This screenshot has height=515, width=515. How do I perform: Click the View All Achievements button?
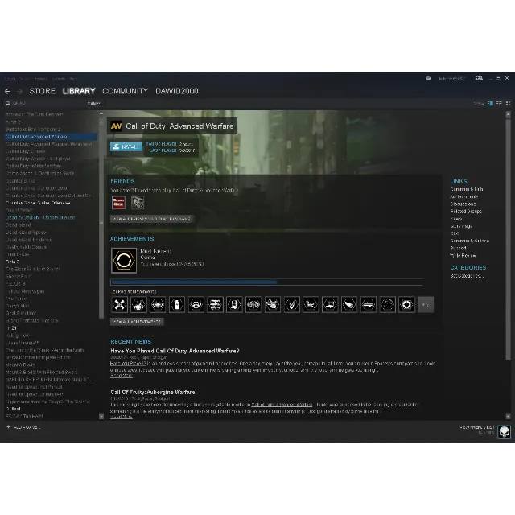[137, 322]
